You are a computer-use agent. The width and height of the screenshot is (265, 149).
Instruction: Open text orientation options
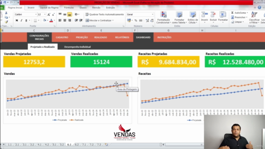(x=77, y=14)
